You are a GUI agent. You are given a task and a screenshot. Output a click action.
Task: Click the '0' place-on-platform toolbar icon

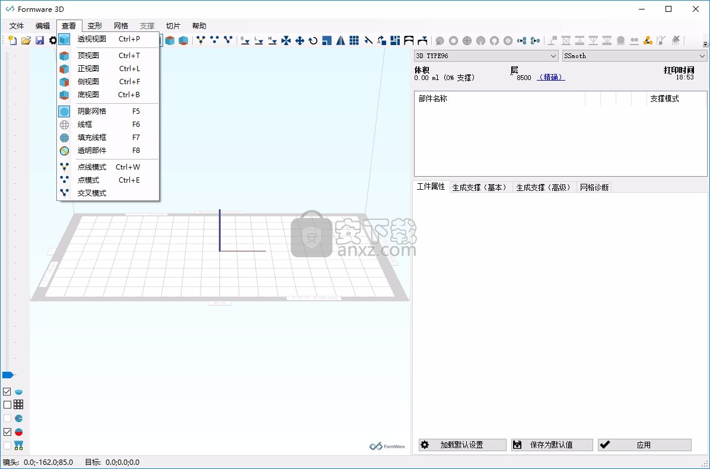[245, 41]
